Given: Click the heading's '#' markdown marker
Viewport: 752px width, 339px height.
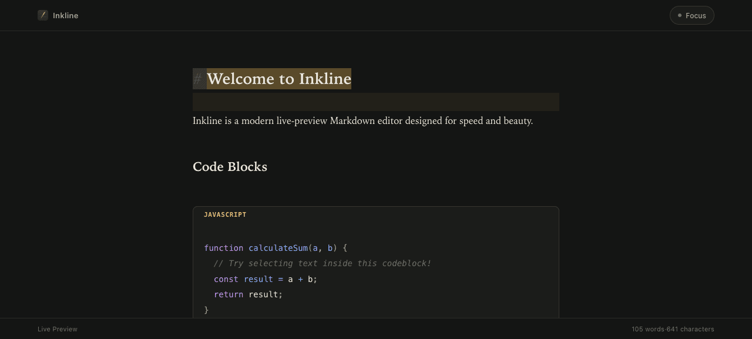Looking at the screenshot, I should (x=198, y=79).
